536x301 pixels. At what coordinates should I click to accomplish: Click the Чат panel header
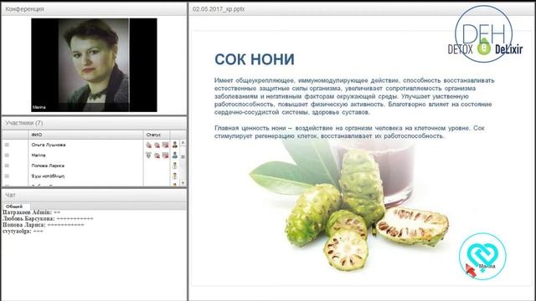tap(94, 195)
